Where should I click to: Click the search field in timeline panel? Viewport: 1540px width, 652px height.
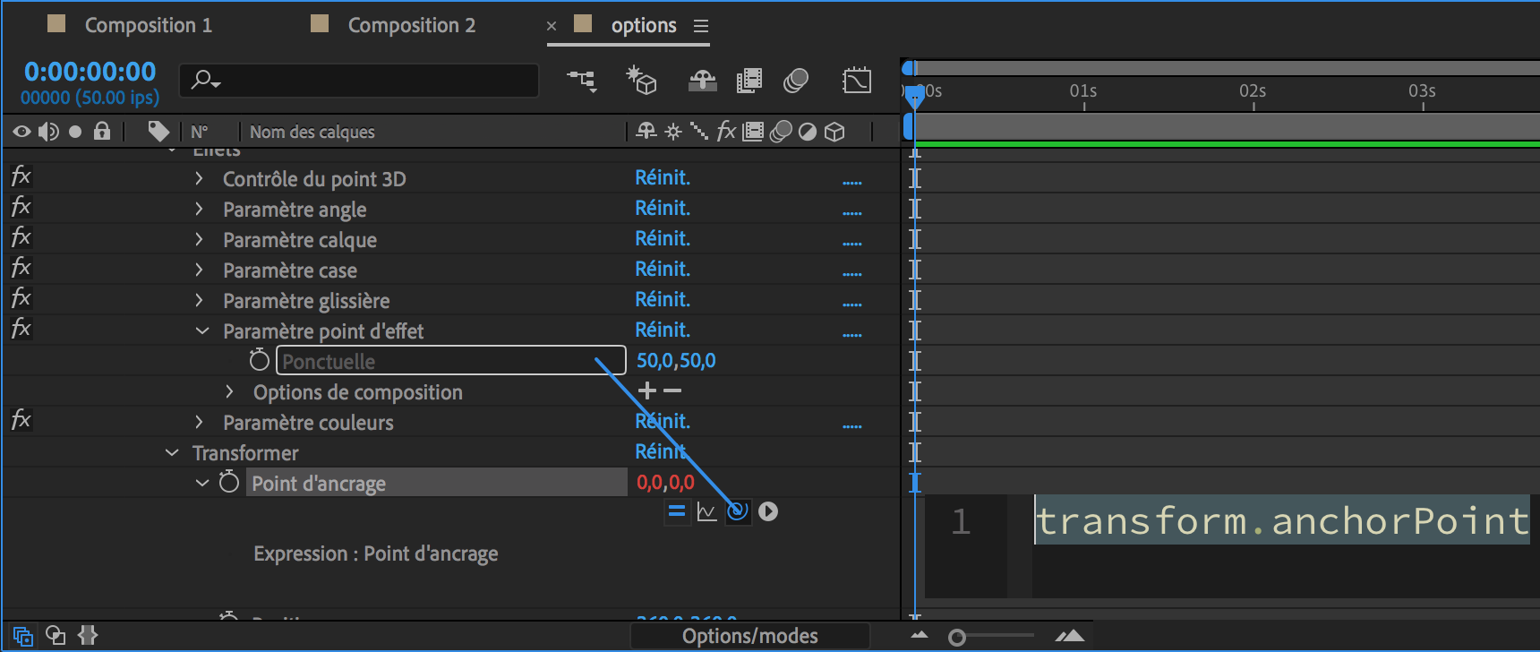[359, 81]
